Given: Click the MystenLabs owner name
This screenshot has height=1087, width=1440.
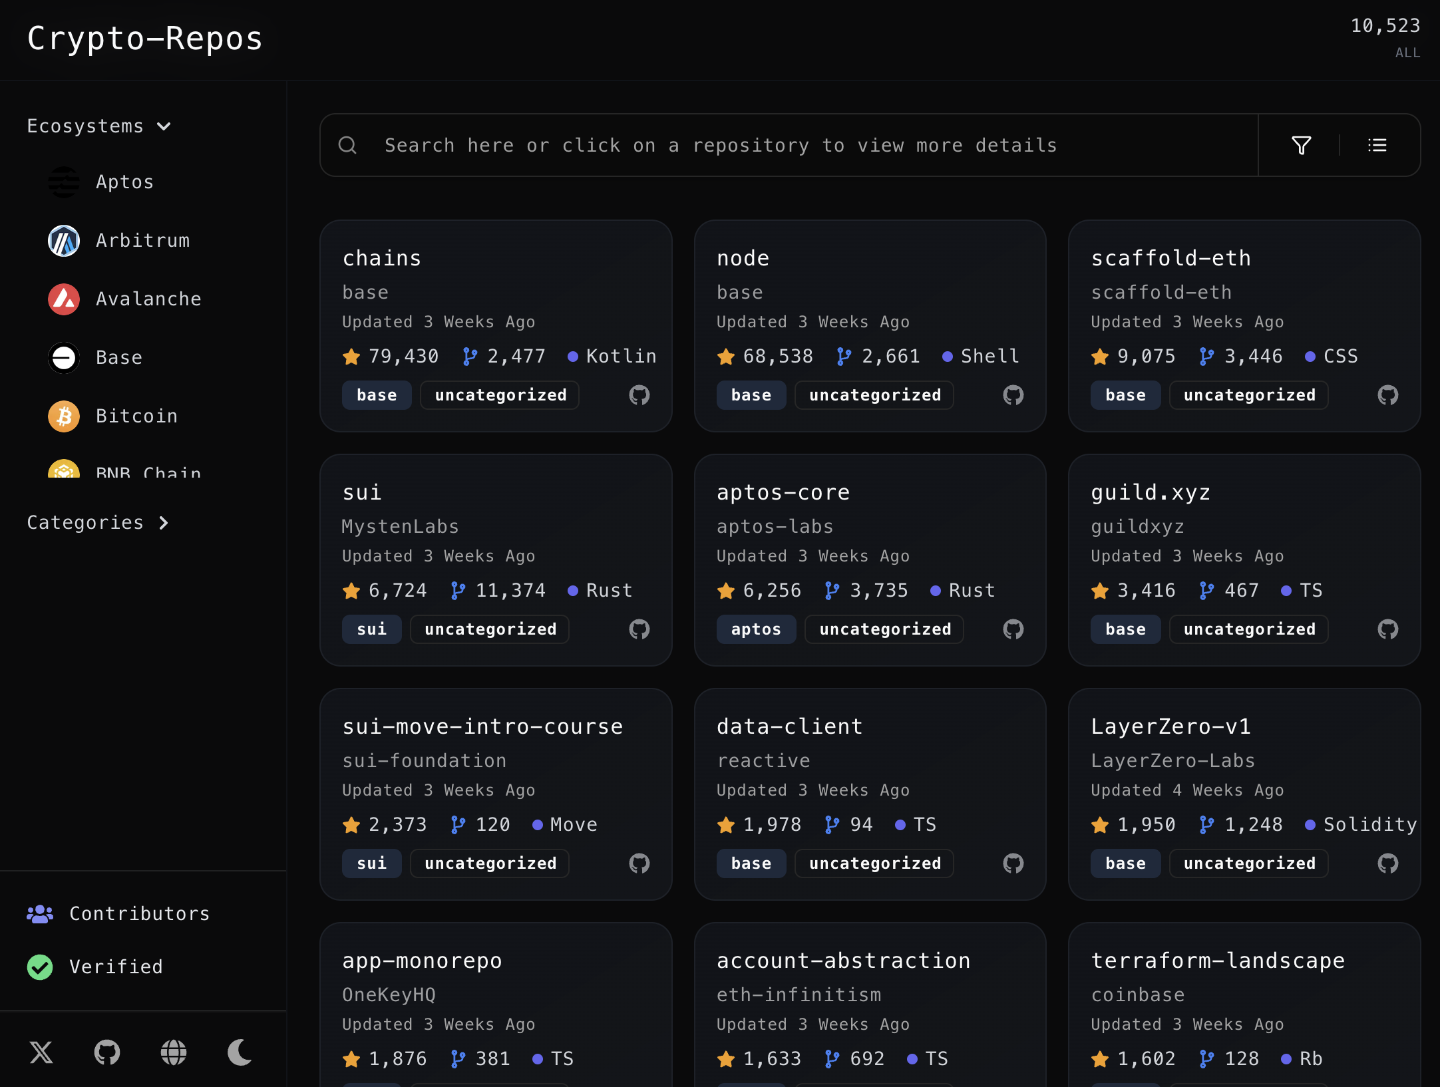Looking at the screenshot, I should 401,527.
